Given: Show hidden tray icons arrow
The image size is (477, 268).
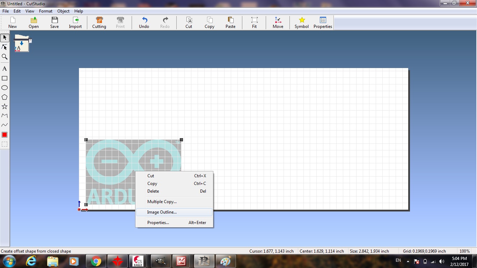Looking at the screenshot, I should point(408,261).
